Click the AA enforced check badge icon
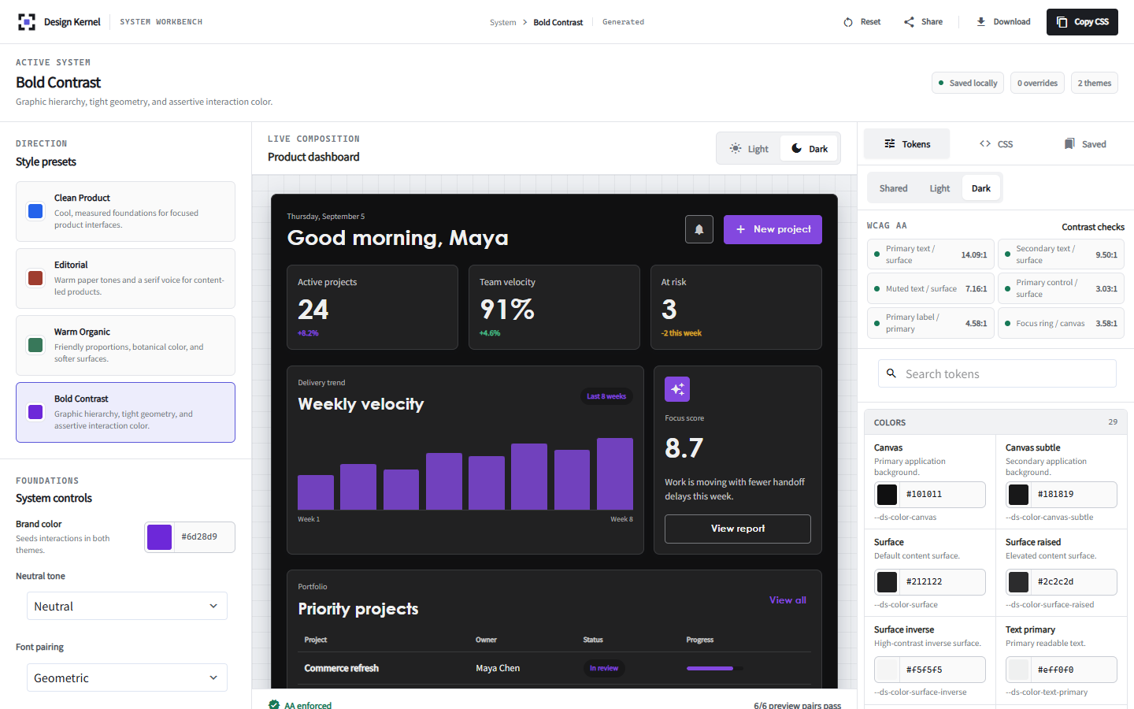This screenshot has width=1134, height=709. click(x=274, y=705)
